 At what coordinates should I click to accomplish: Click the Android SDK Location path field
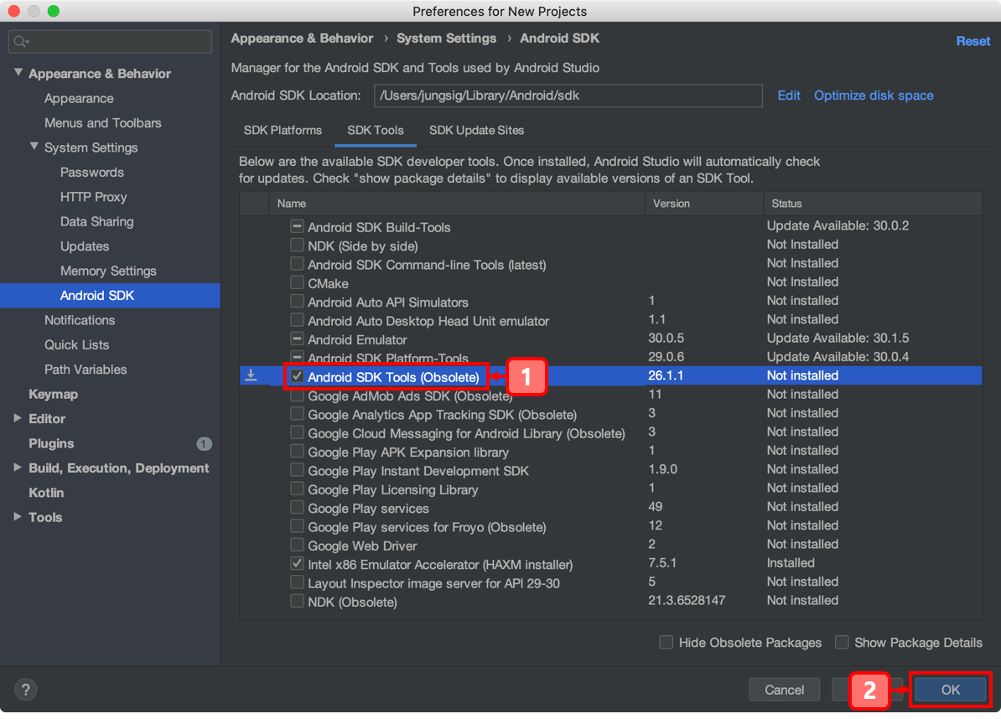[x=568, y=96]
